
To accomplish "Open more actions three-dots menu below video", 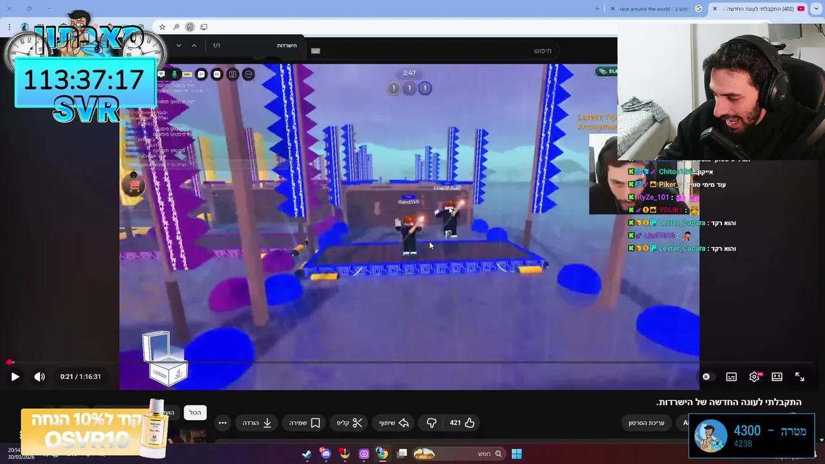I will (x=222, y=423).
